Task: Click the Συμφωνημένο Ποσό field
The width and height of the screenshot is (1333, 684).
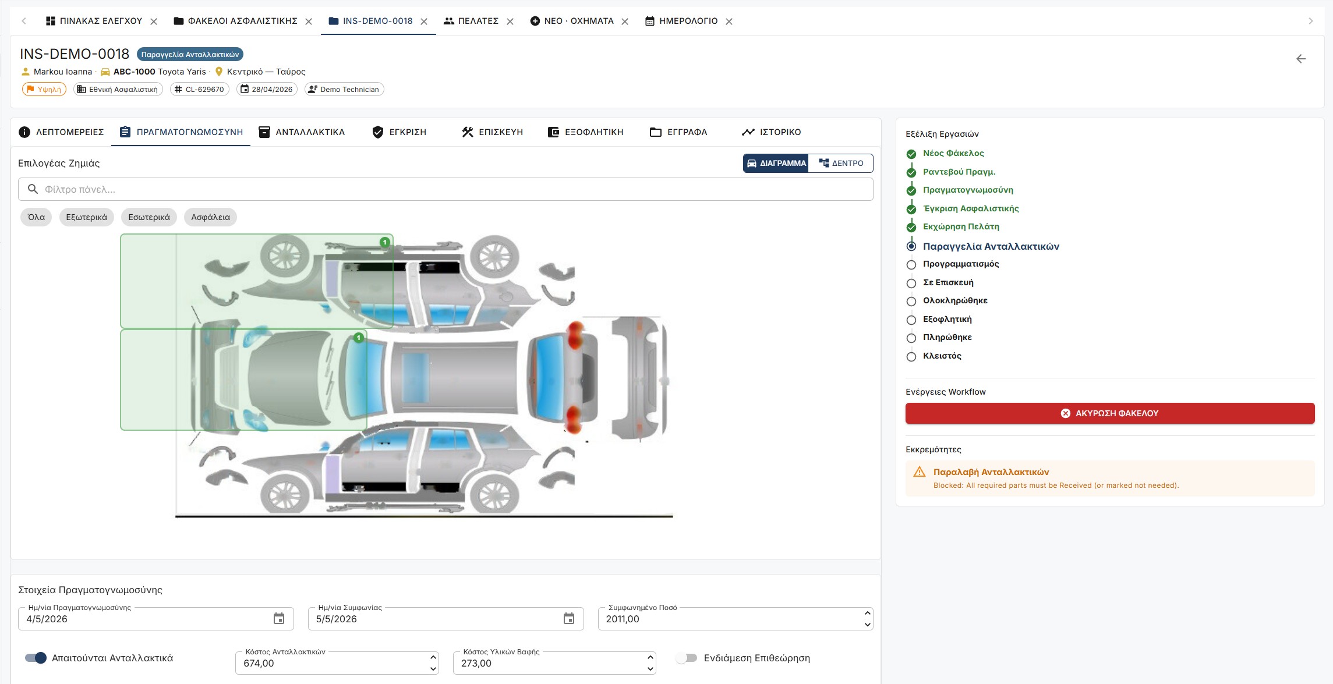Action: click(735, 619)
